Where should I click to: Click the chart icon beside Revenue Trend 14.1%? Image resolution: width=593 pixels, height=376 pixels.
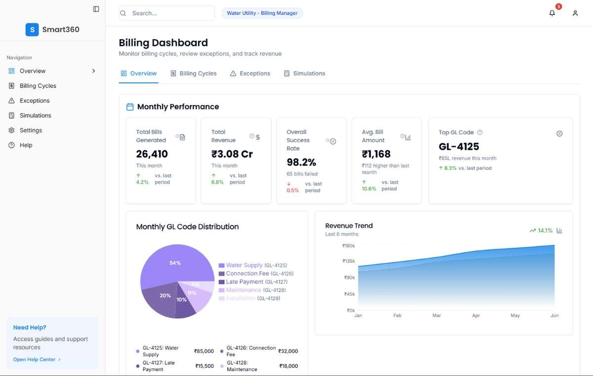[x=559, y=230]
